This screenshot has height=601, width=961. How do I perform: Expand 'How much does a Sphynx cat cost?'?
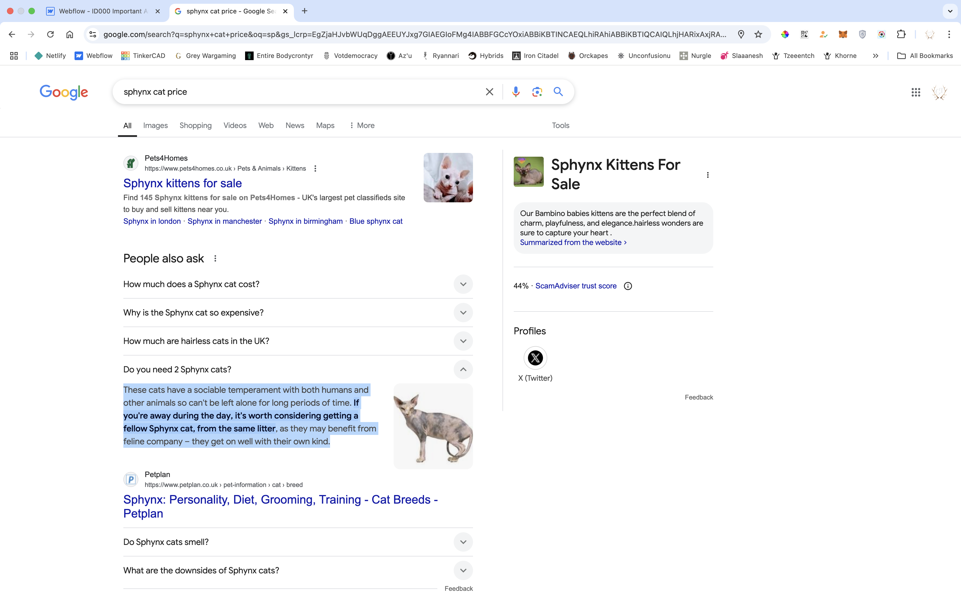(463, 284)
